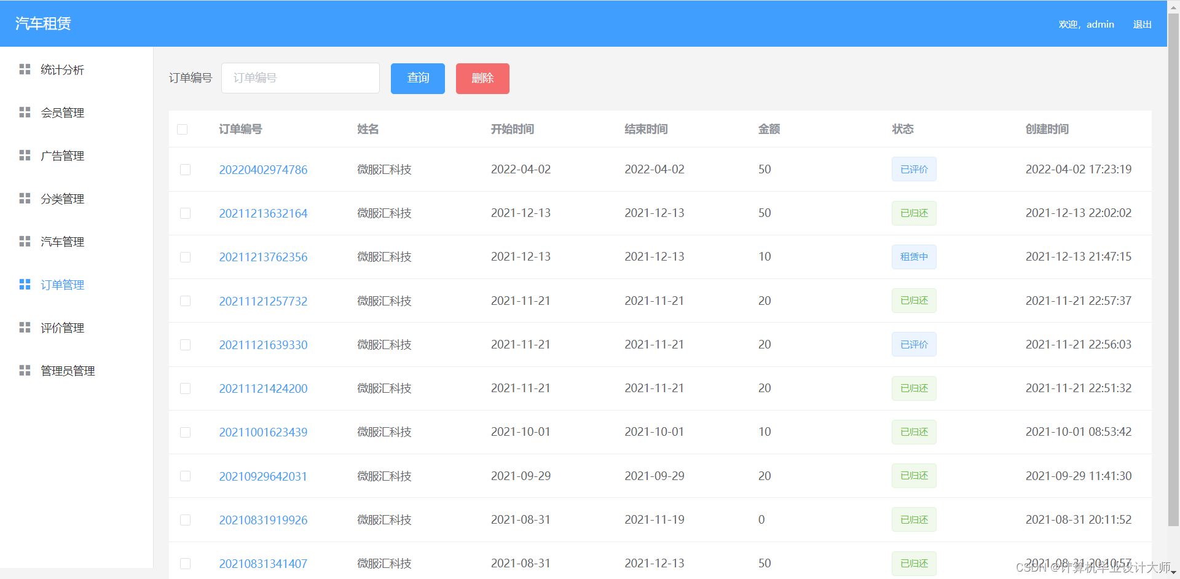The height and width of the screenshot is (579, 1180).
Task: Check the box for order 20211213632164
Action: click(185, 213)
